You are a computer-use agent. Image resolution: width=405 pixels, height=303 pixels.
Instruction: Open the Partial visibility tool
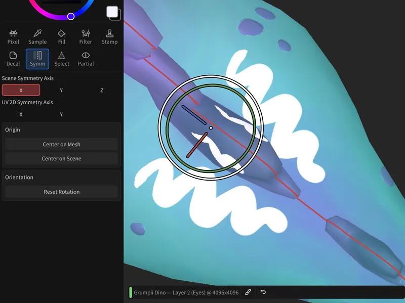pyautogui.click(x=86, y=59)
